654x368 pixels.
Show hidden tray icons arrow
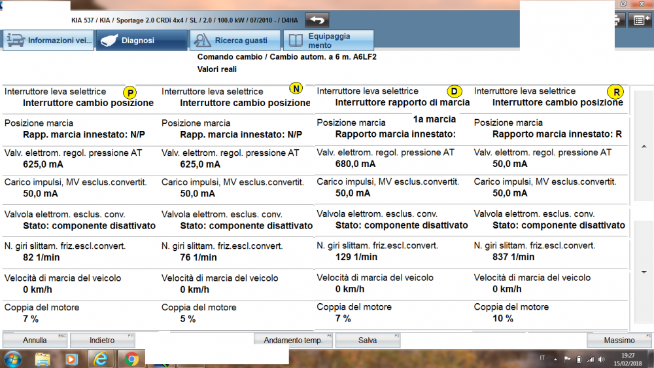[x=555, y=359]
